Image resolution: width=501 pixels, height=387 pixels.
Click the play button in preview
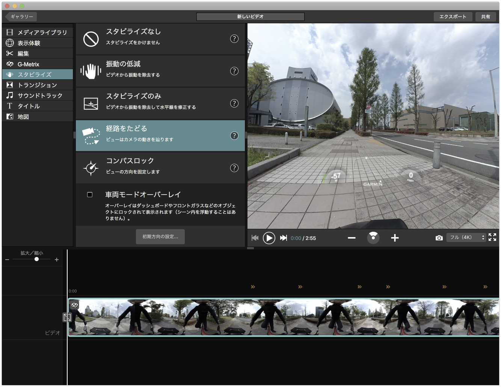[x=269, y=238]
